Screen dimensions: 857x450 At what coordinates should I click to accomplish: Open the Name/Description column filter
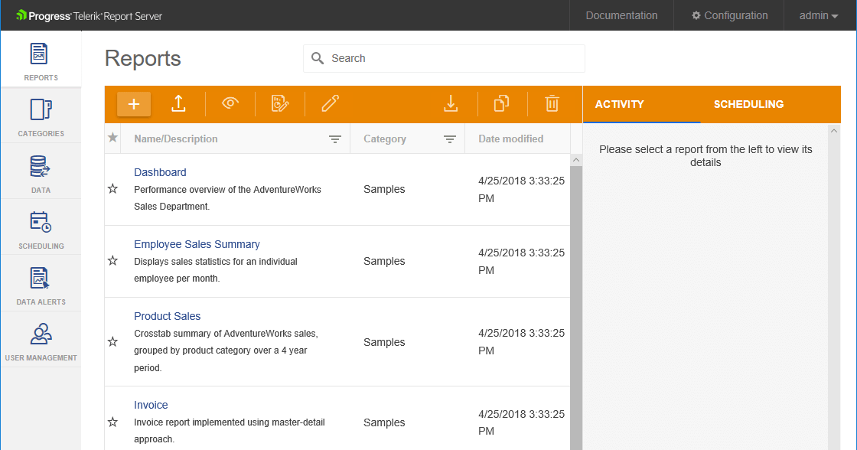[x=335, y=139]
